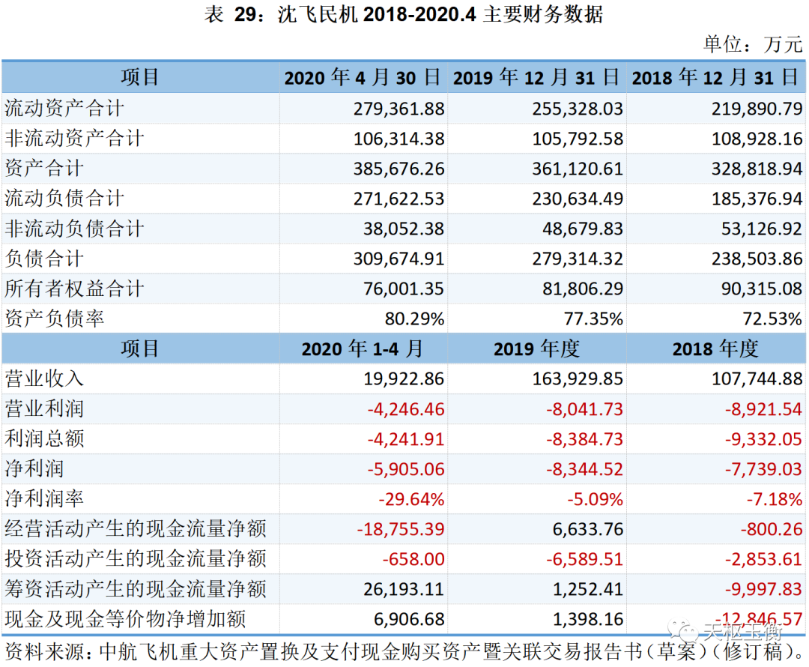The width and height of the screenshot is (809, 667).
Task: Click the red -5,905.06 net profit value
Action: click(406, 469)
